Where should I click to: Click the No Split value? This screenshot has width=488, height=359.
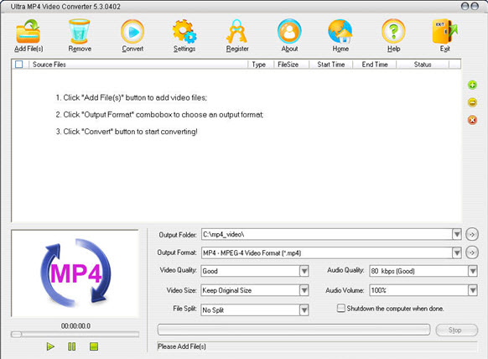pos(213,310)
